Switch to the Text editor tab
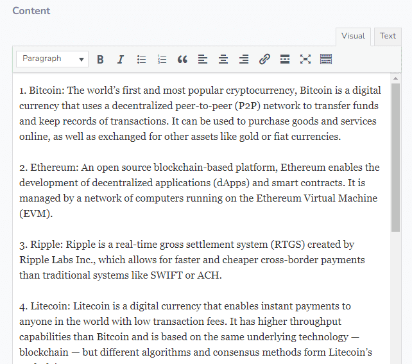 [x=388, y=36]
